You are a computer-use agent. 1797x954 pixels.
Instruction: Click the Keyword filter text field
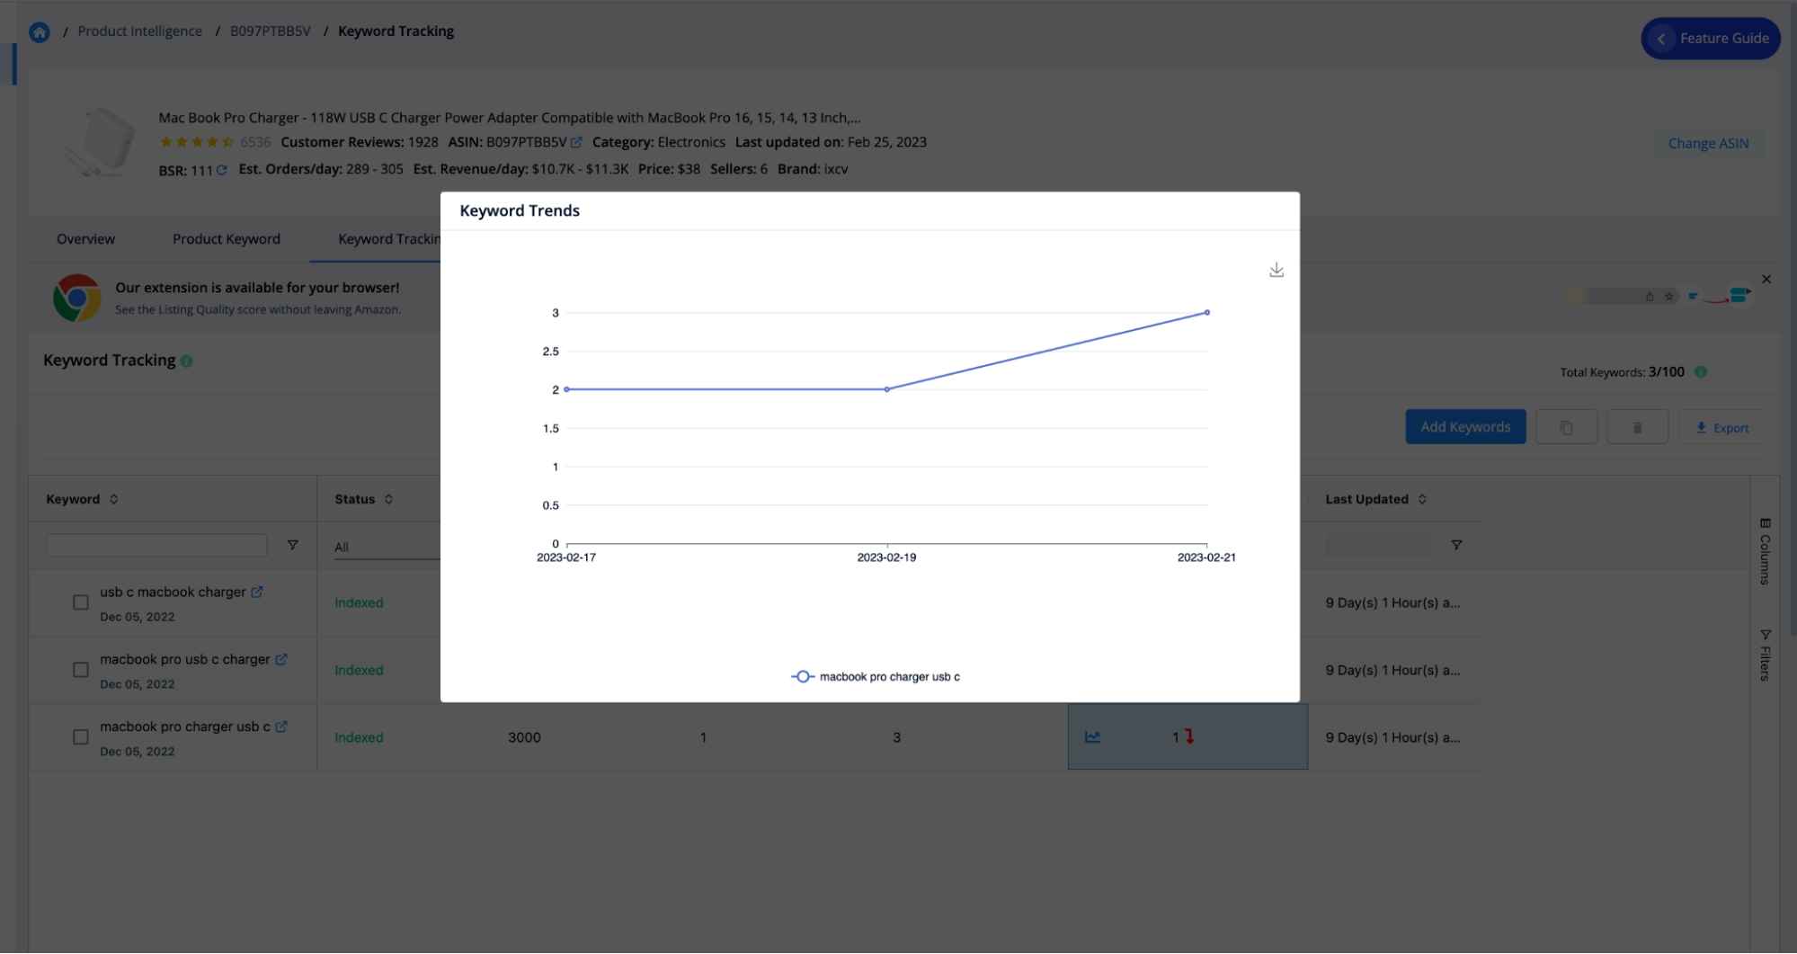click(157, 545)
